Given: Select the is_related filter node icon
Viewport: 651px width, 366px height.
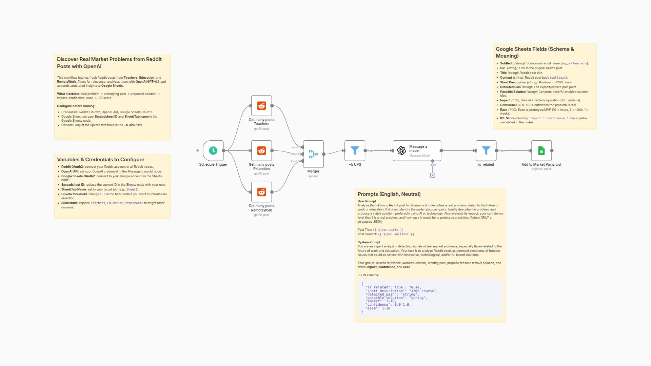Looking at the screenshot, I should click(x=486, y=150).
